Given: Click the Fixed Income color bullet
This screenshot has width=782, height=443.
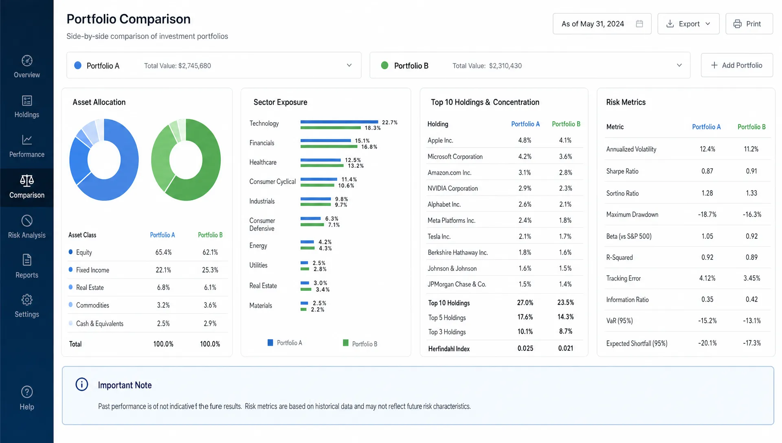Looking at the screenshot, I should coord(71,270).
